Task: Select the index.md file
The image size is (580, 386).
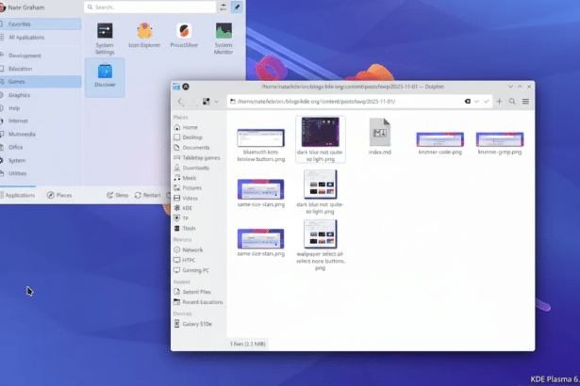Action: (x=380, y=137)
